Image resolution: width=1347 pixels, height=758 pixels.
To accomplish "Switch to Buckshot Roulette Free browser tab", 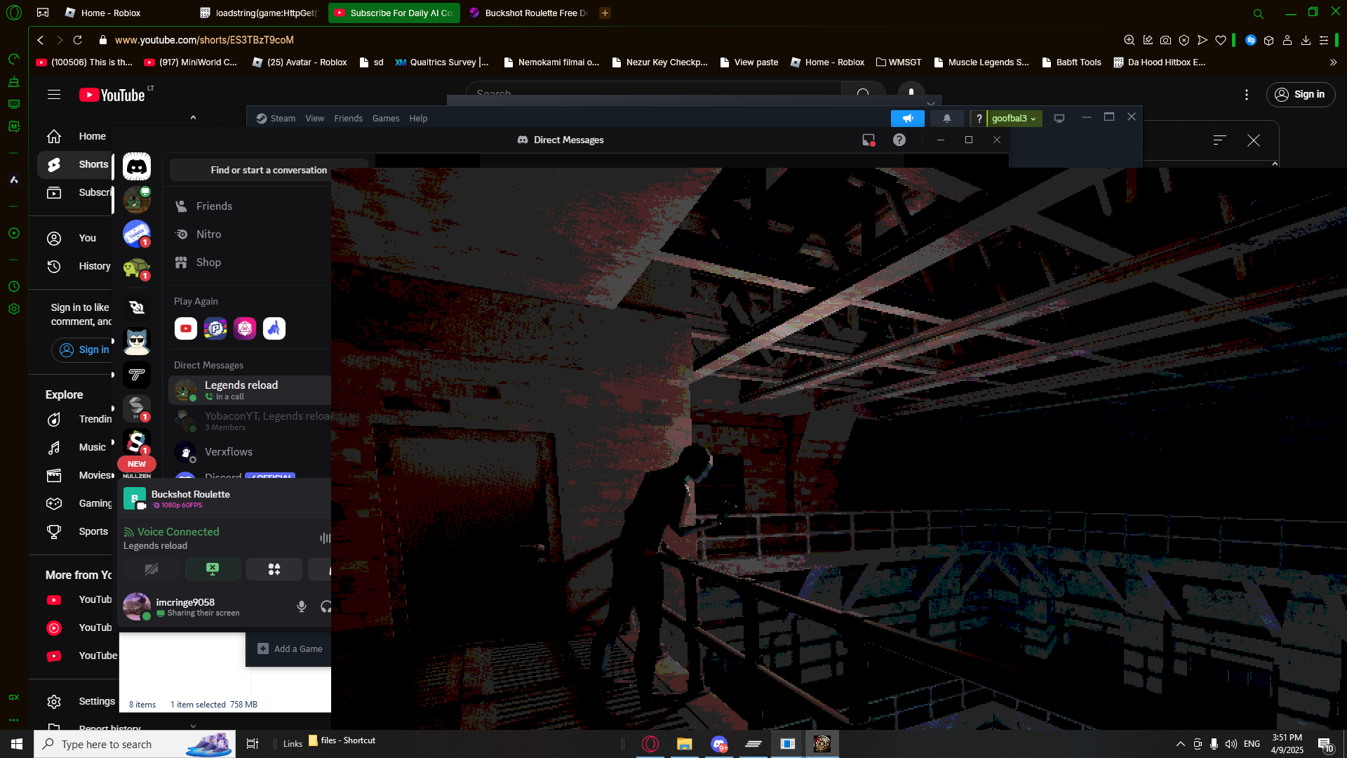I will 528,13.
